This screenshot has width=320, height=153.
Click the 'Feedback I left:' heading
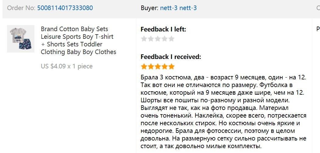(x=163, y=29)
